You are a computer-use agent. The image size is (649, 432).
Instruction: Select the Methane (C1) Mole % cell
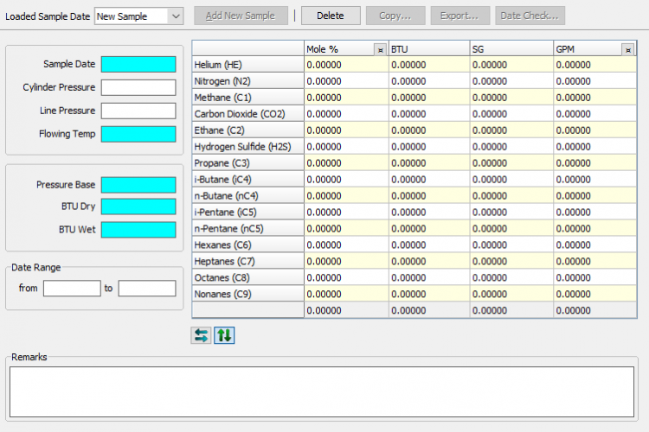pos(346,97)
